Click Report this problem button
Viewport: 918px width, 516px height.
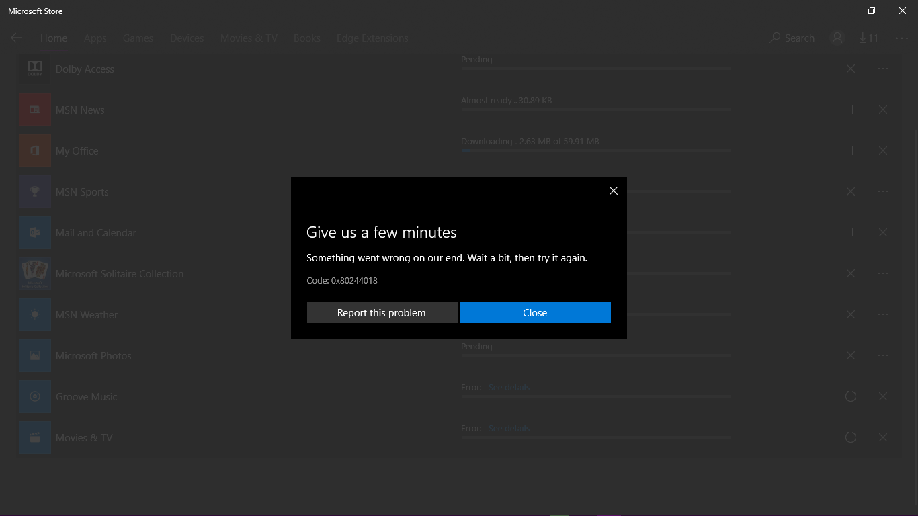pyautogui.click(x=382, y=312)
